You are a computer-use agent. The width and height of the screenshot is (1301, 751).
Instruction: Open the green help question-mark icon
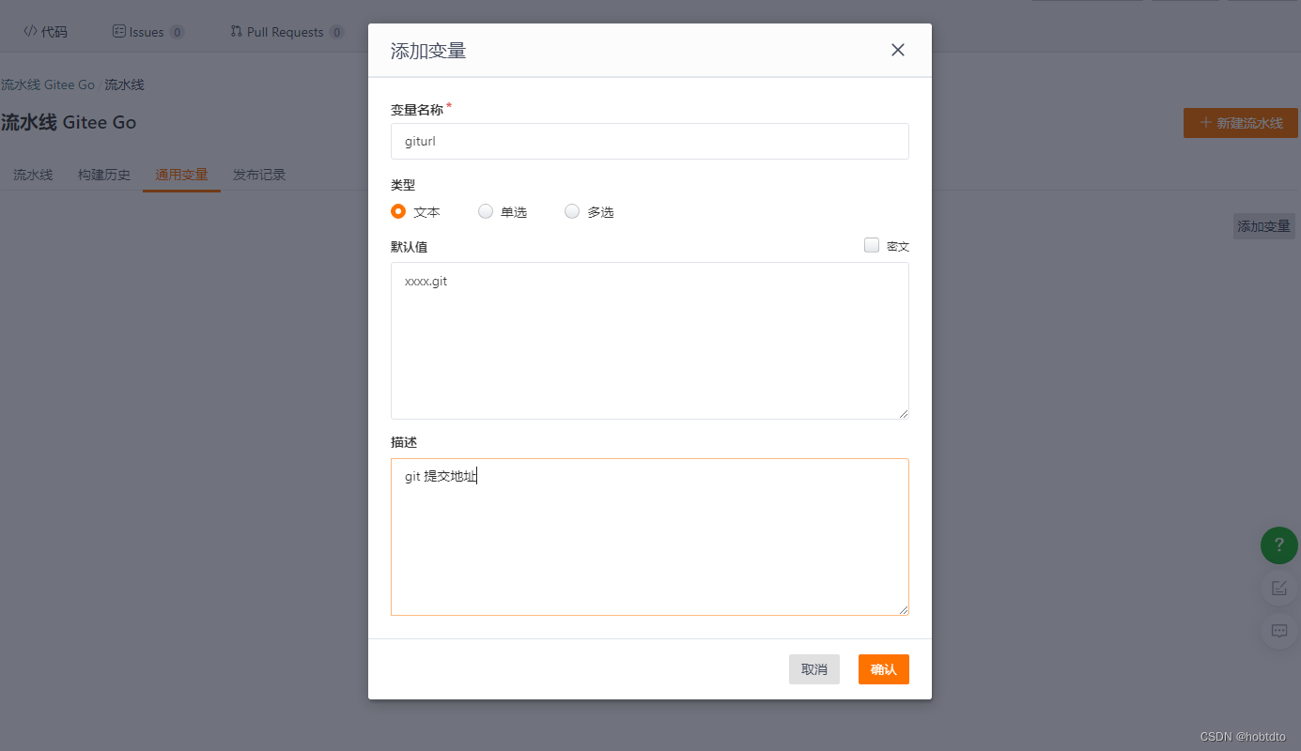point(1279,545)
